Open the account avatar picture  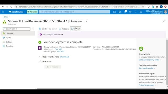pyautogui.click(x=166, y=12)
